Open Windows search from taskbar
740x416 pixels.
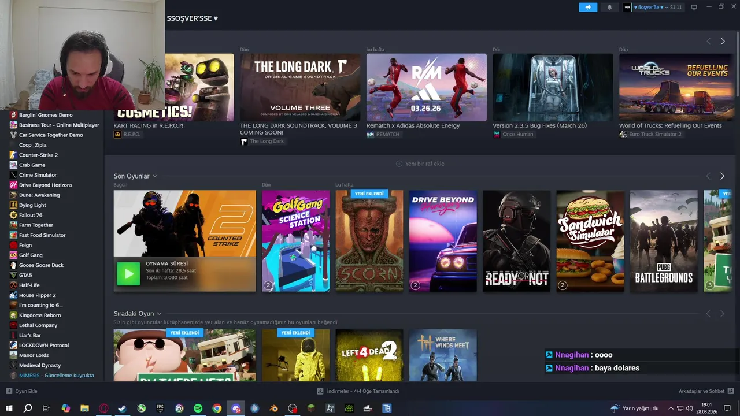click(27, 408)
